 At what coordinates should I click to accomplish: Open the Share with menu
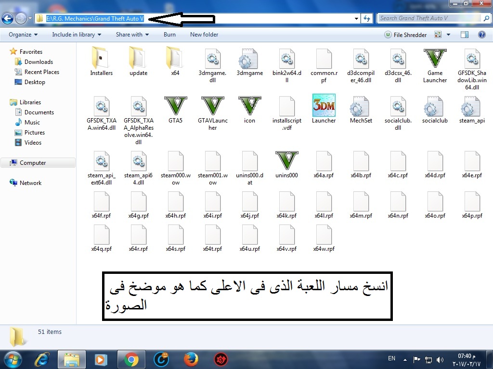pos(132,35)
